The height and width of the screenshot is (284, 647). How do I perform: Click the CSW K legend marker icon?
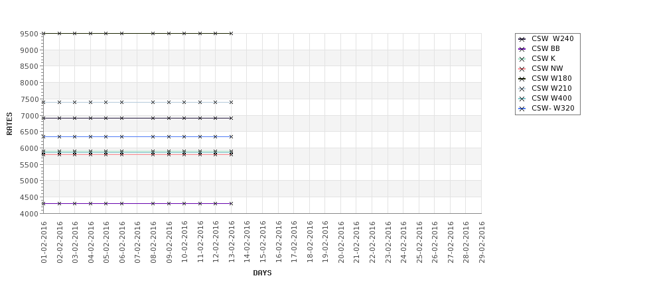coord(522,59)
